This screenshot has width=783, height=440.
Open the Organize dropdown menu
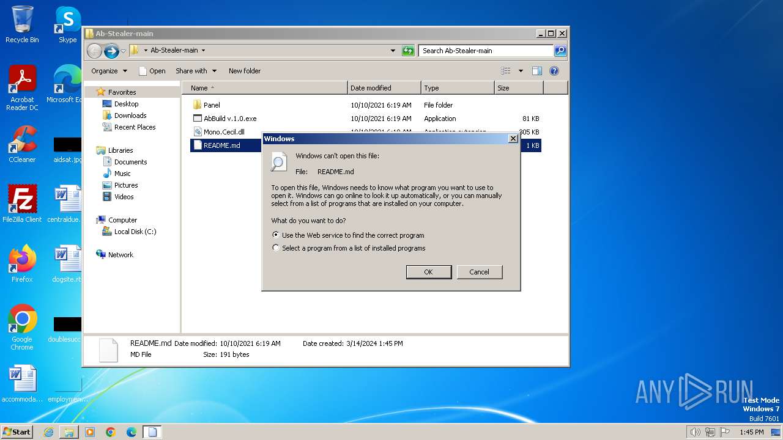[109, 71]
